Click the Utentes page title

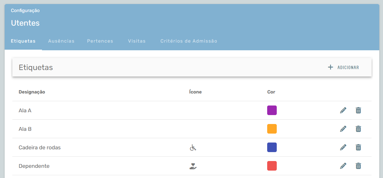pos(25,23)
